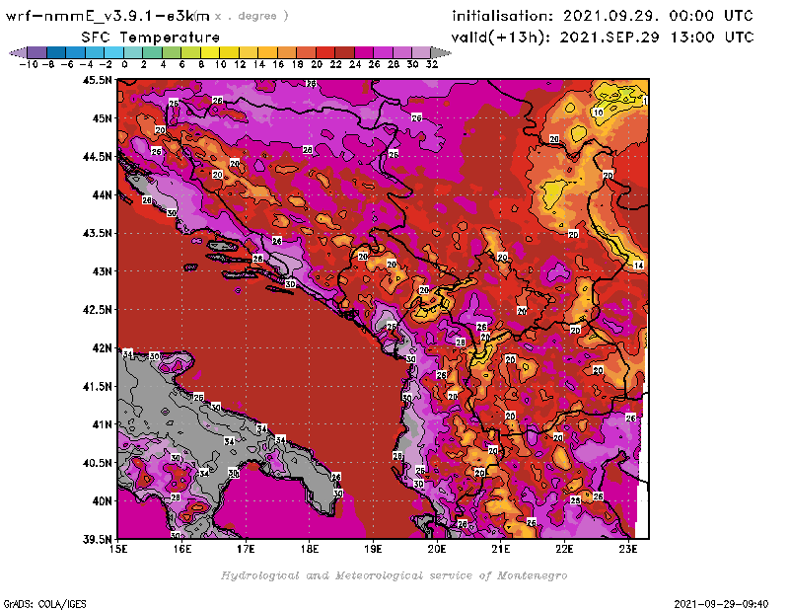This screenshot has width=789, height=610.
Task: Click the 43.5N latitude axis label
Action: [97, 233]
